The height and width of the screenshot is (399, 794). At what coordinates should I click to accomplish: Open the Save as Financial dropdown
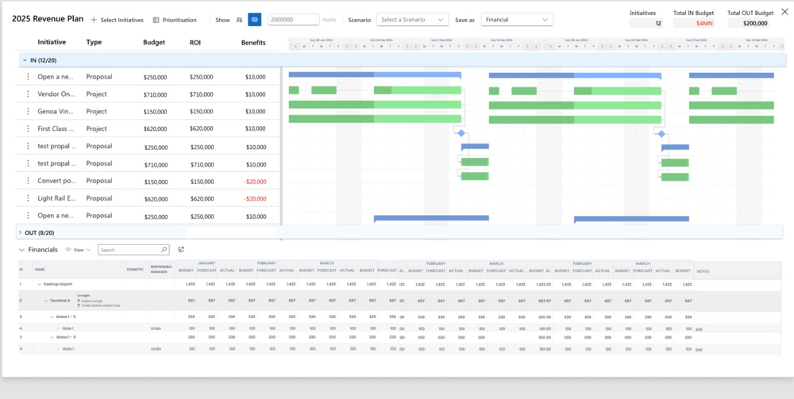[x=517, y=20]
